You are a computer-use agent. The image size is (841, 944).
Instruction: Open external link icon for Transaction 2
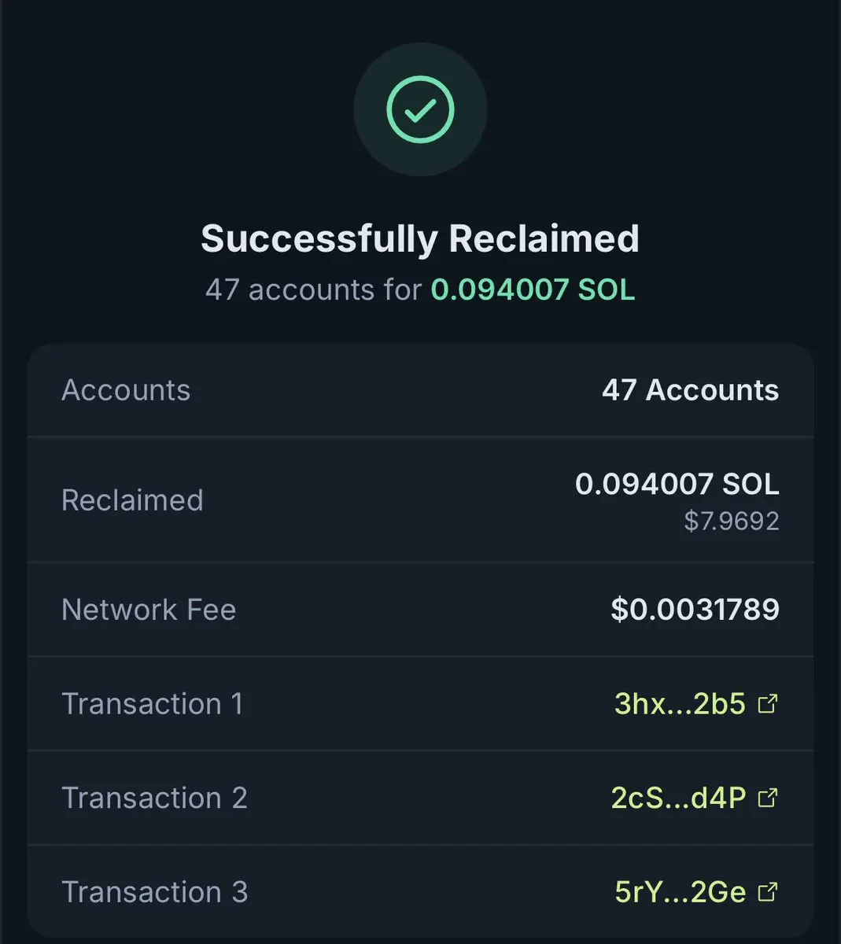tap(767, 798)
